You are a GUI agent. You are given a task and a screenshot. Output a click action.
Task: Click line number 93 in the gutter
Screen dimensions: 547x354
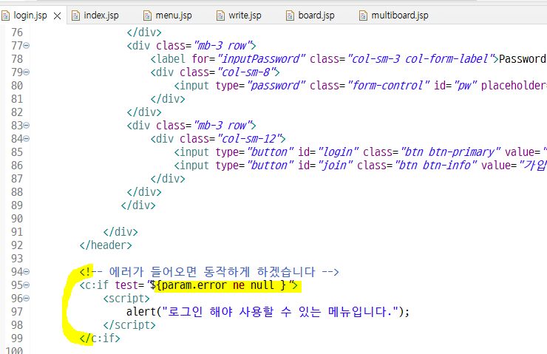click(x=17, y=259)
